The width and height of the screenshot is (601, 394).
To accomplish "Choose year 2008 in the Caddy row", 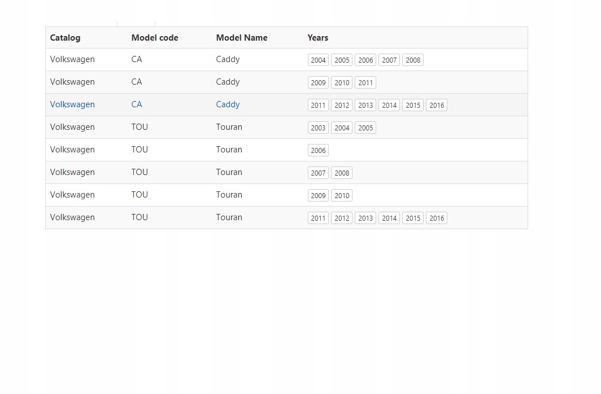I will click(413, 60).
